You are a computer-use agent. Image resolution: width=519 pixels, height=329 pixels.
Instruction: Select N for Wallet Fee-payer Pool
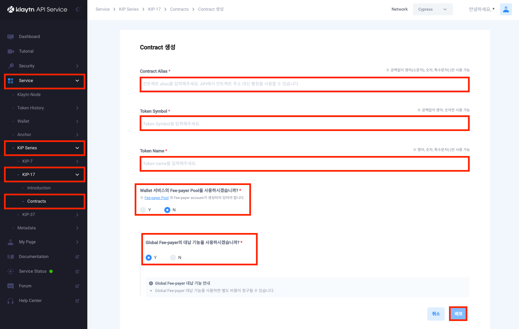click(167, 210)
